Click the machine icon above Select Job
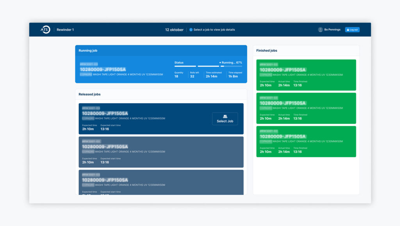The width and height of the screenshot is (400, 226). point(225,116)
